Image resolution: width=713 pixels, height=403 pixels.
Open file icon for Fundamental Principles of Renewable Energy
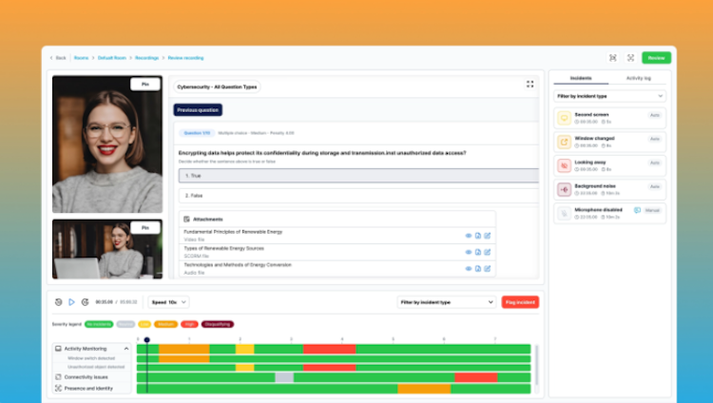(478, 236)
